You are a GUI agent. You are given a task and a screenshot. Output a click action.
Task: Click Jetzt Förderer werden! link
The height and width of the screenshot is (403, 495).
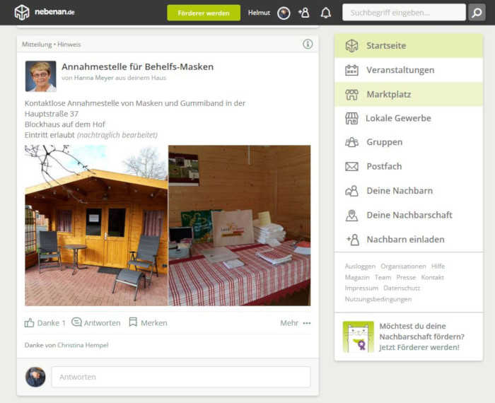[x=419, y=347]
